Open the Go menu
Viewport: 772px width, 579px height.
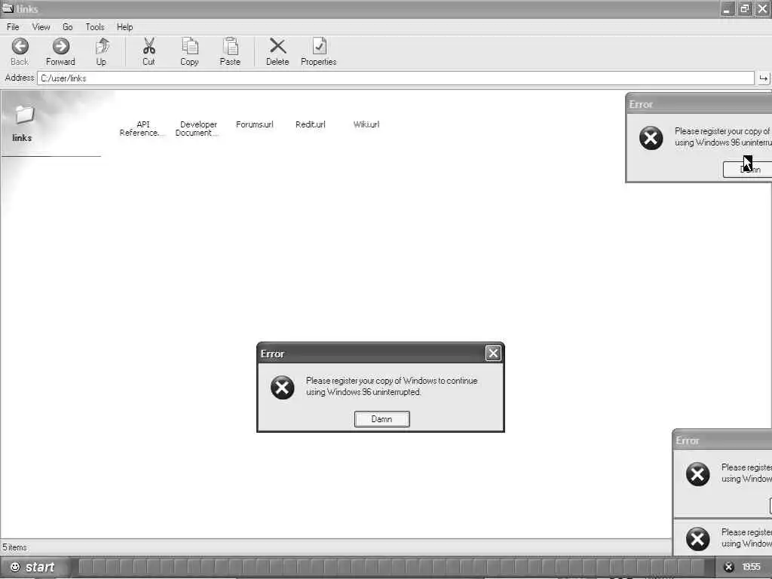67,27
